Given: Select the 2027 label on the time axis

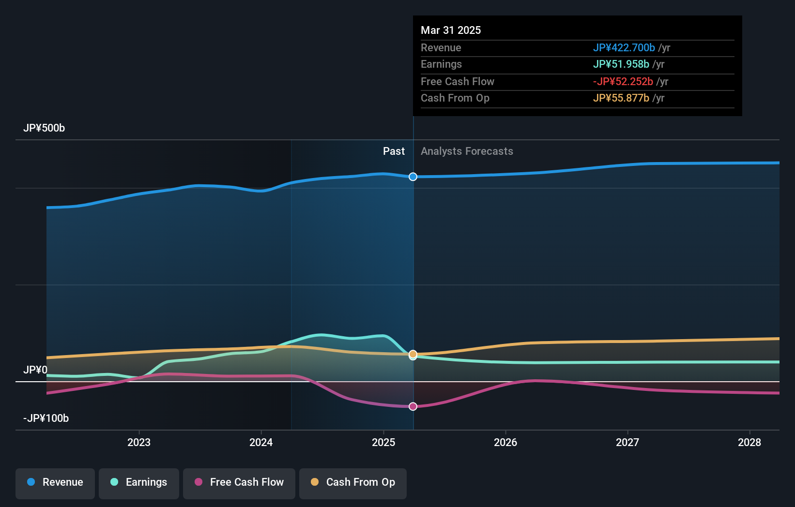Looking at the screenshot, I should coord(627,442).
